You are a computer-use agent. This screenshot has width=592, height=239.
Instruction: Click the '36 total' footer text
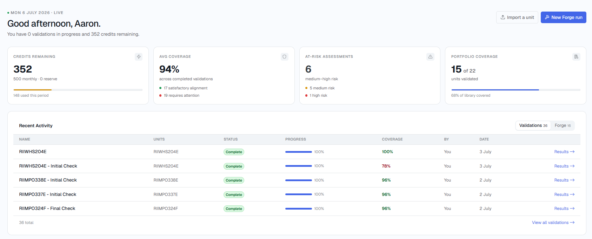coord(26,223)
